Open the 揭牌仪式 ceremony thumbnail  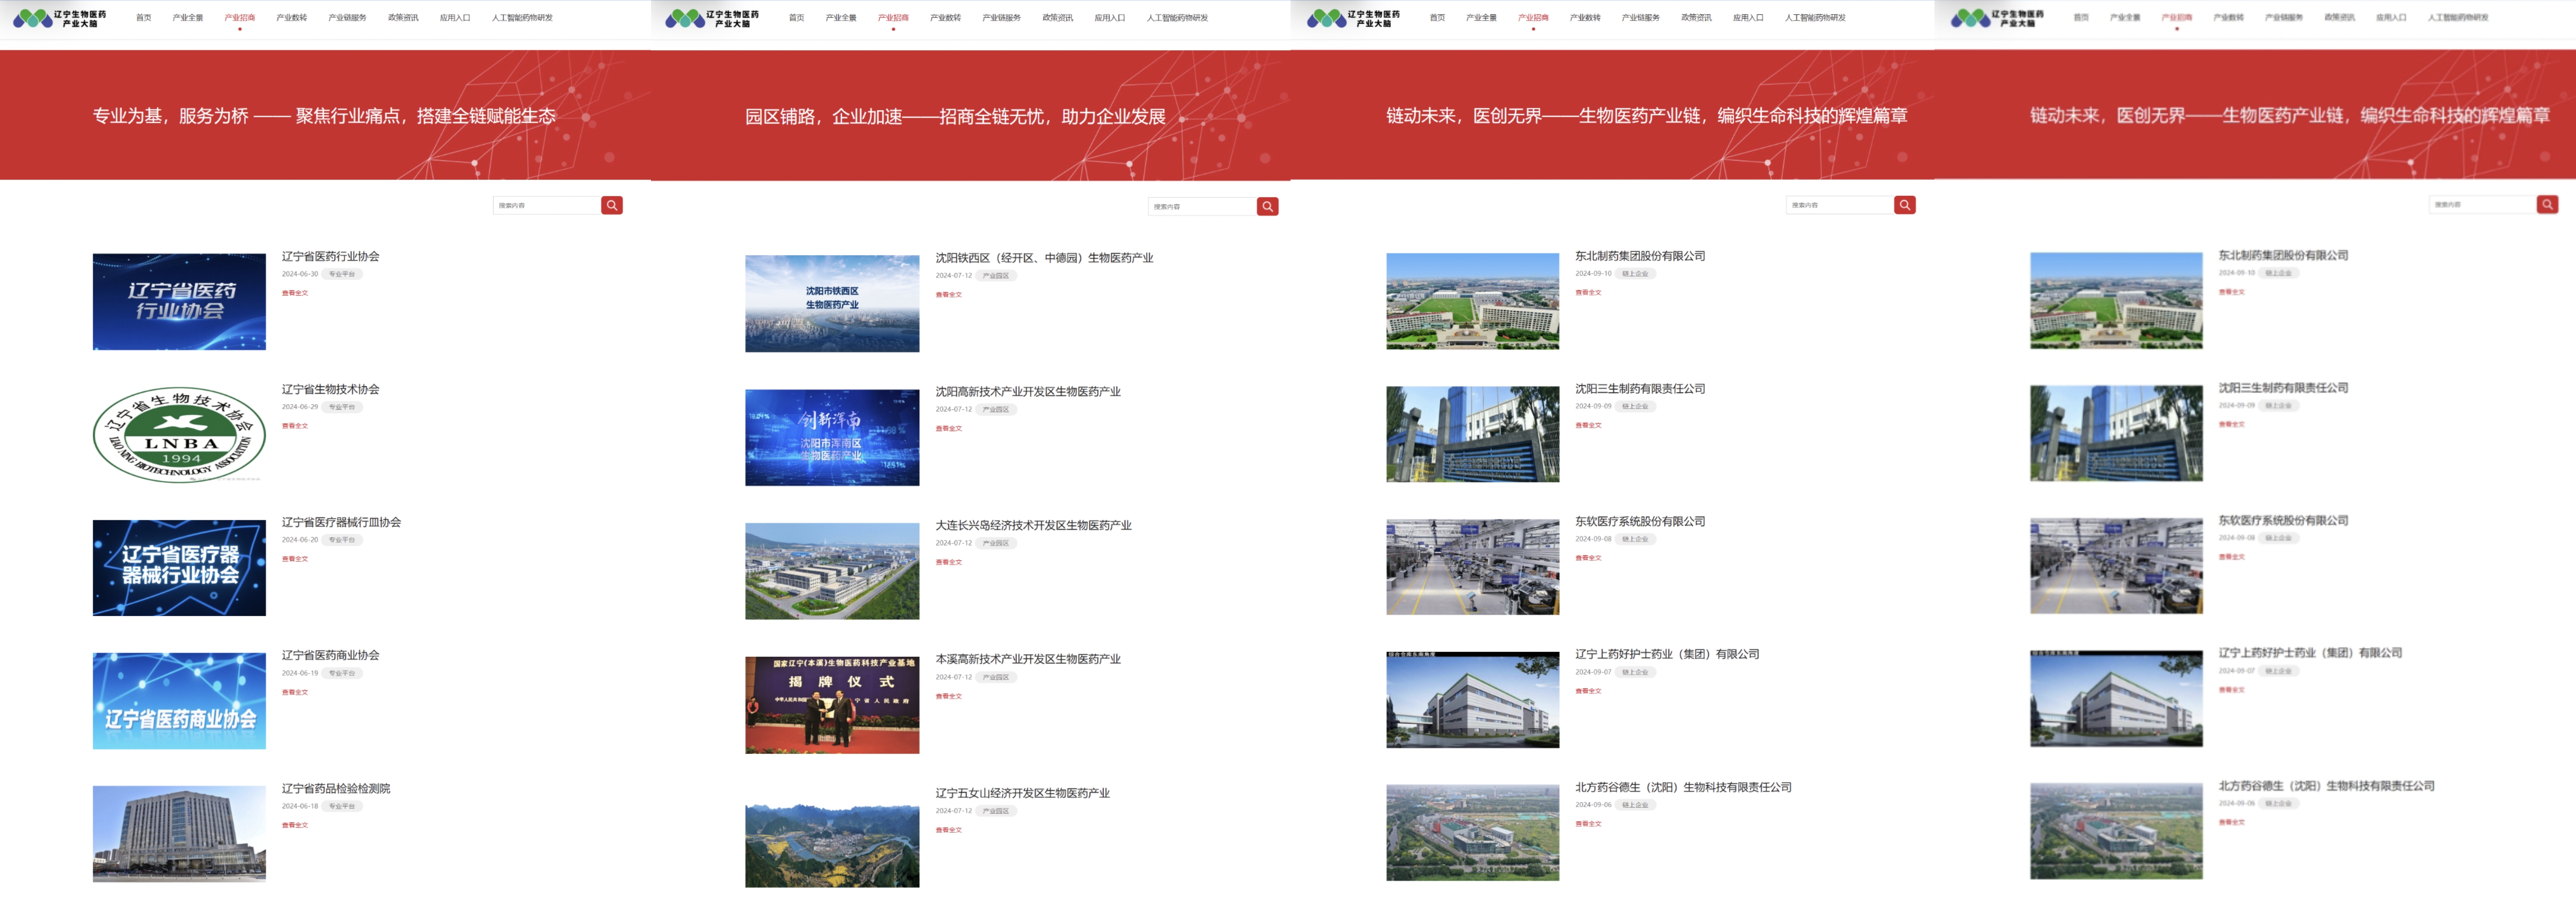[832, 705]
